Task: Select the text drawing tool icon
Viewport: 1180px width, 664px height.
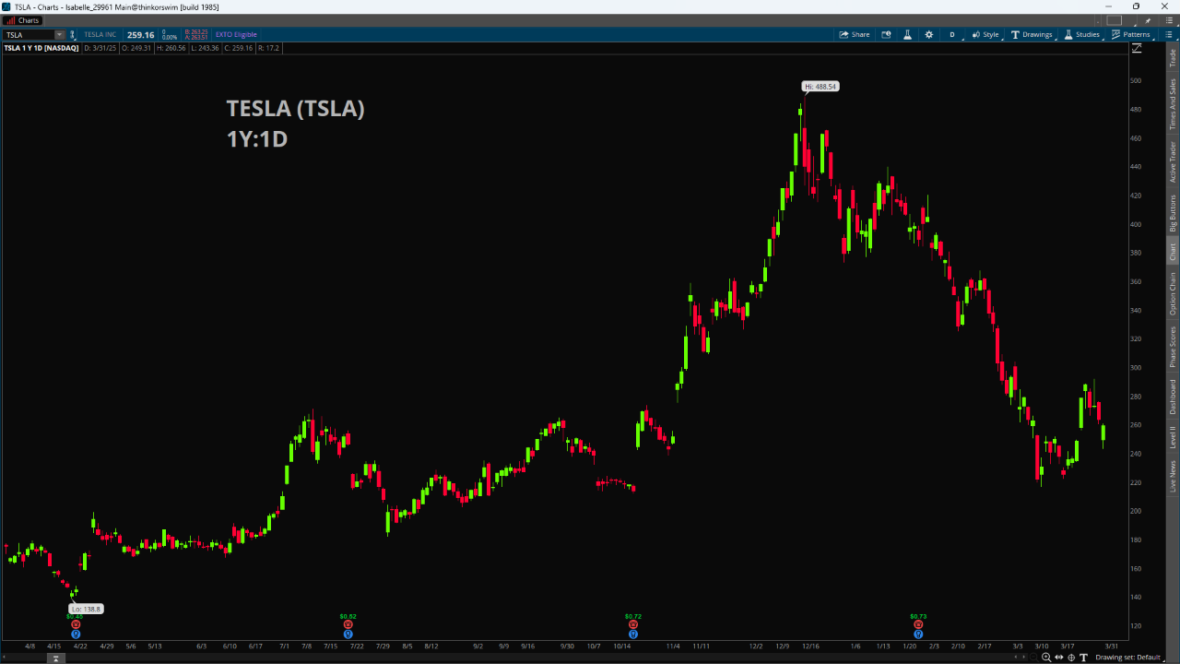Action: (x=1083, y=657)
